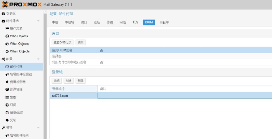The height and width of the screenshot is (139, 272).
Task: Select the 选择器 row
Action: [161, 56]
